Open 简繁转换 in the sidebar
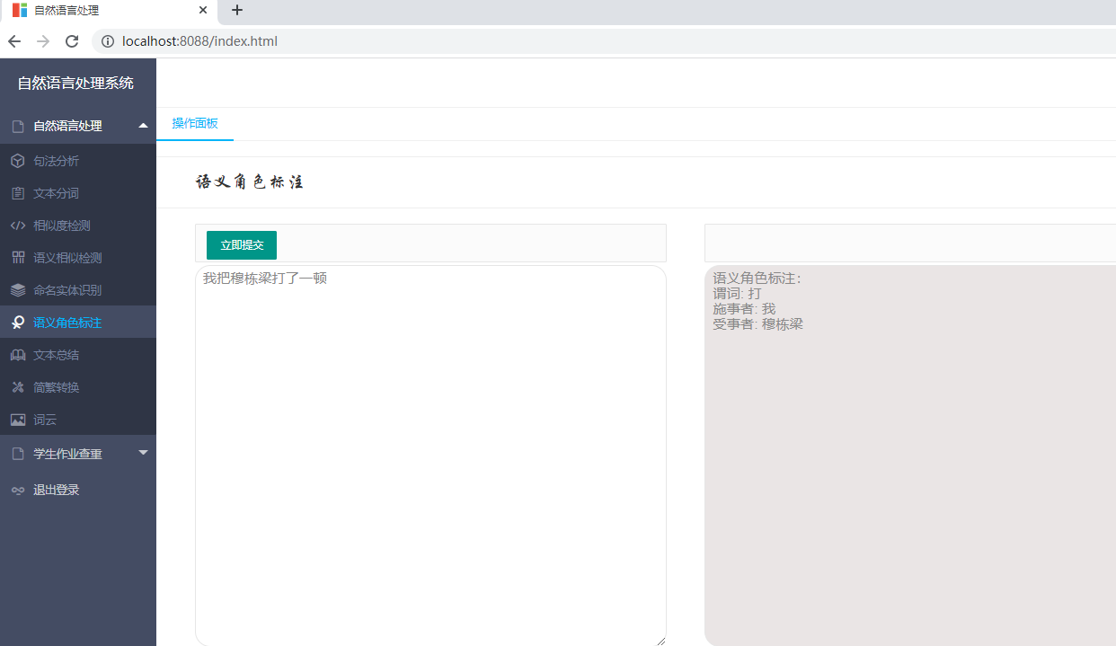 [x=78, y=387]
